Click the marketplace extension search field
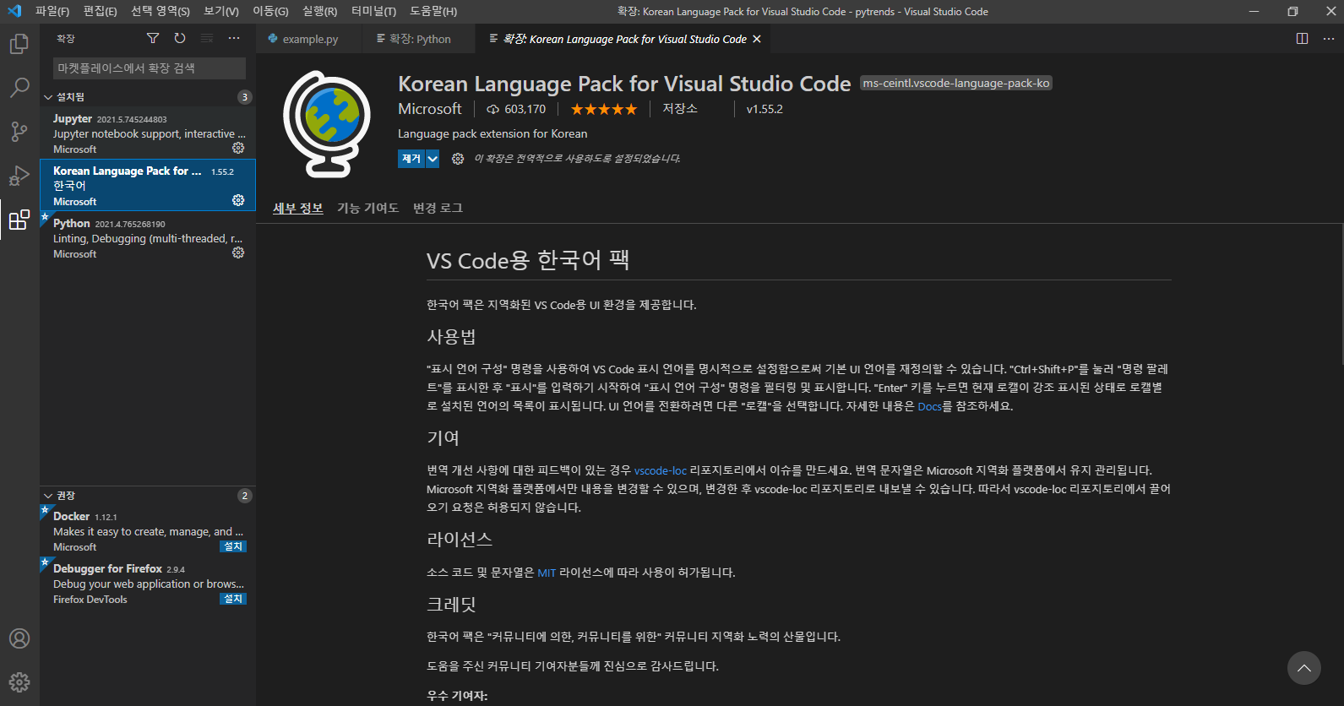Screen dimensions: 1344x706 click(x=150, y=68)
